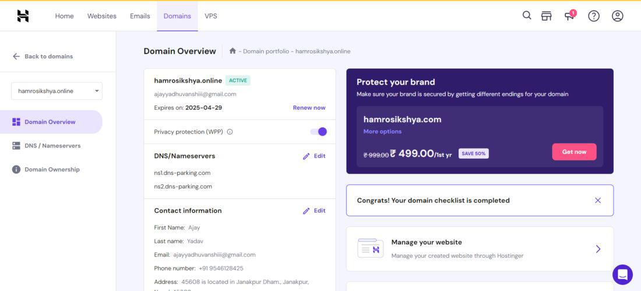Click the First Name value Ajay
The width and height of the screenshot is (641, 291).
pos(194,227)
